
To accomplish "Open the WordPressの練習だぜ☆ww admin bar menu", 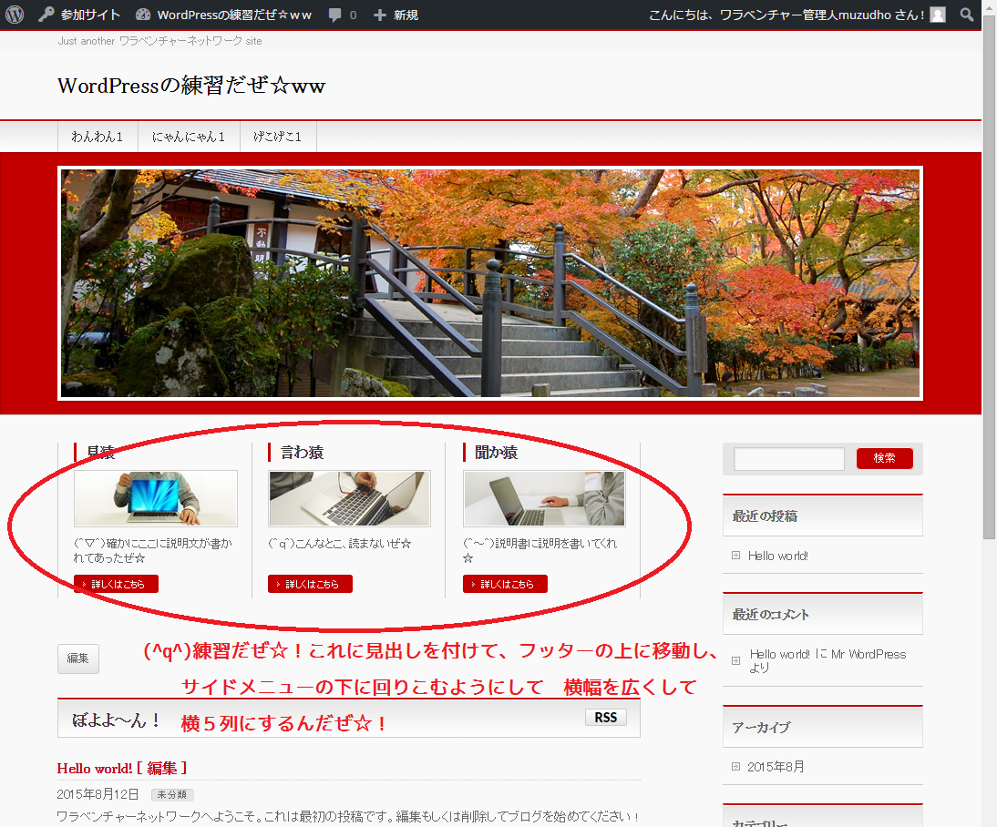I will click(x=224, y=15).
